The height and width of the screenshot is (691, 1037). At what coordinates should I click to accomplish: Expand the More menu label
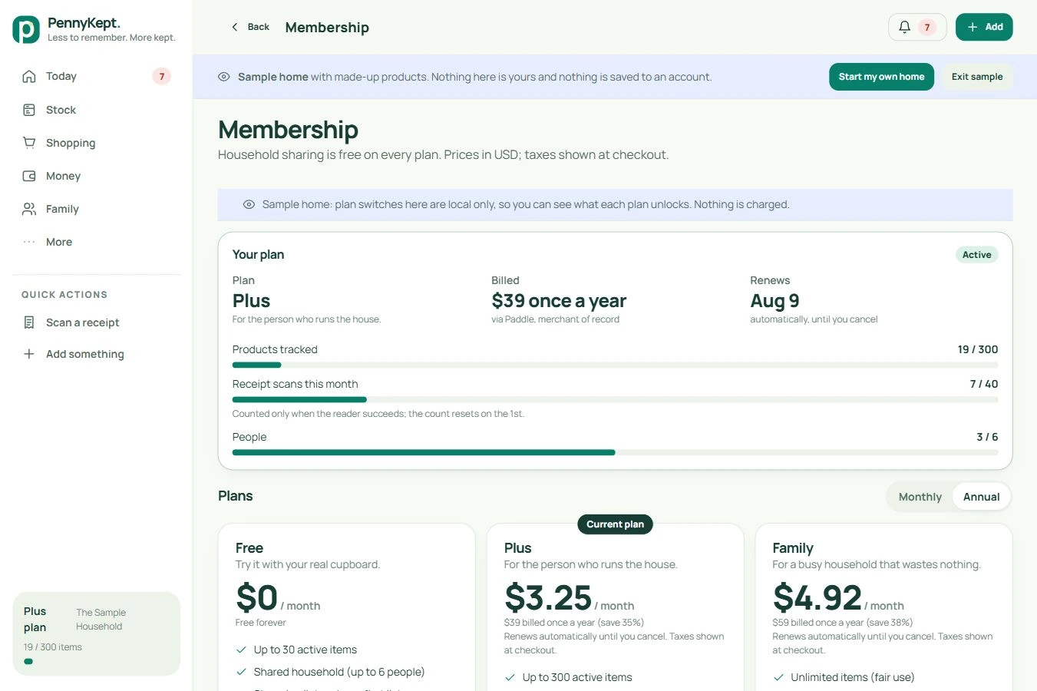point(59,242)
